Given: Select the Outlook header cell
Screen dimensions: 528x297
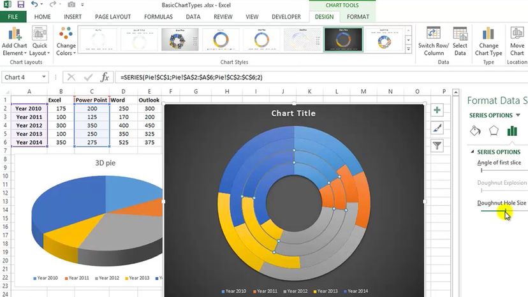Looking at the screenshot, I should pos(149,100).
